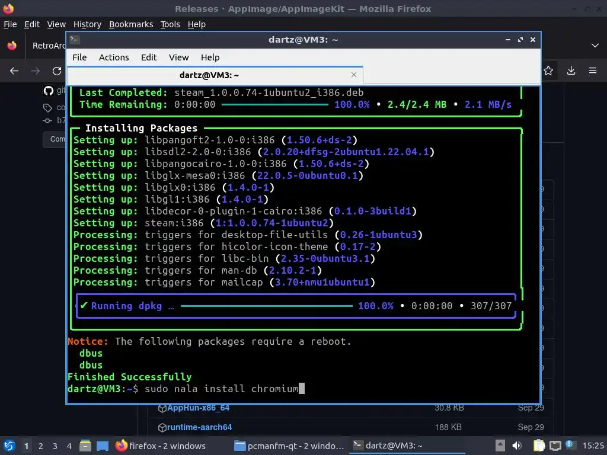
Task: Open Firefox File menu
Action: point(10,24)
